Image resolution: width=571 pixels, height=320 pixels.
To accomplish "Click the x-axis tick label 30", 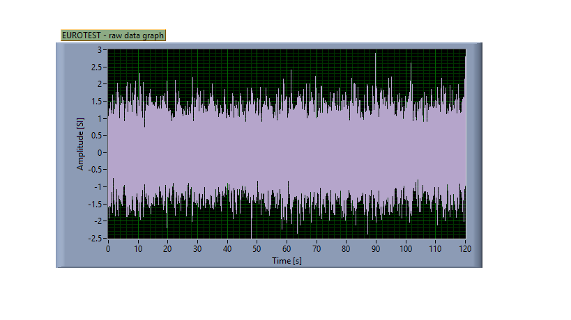I will coord(197,249).
